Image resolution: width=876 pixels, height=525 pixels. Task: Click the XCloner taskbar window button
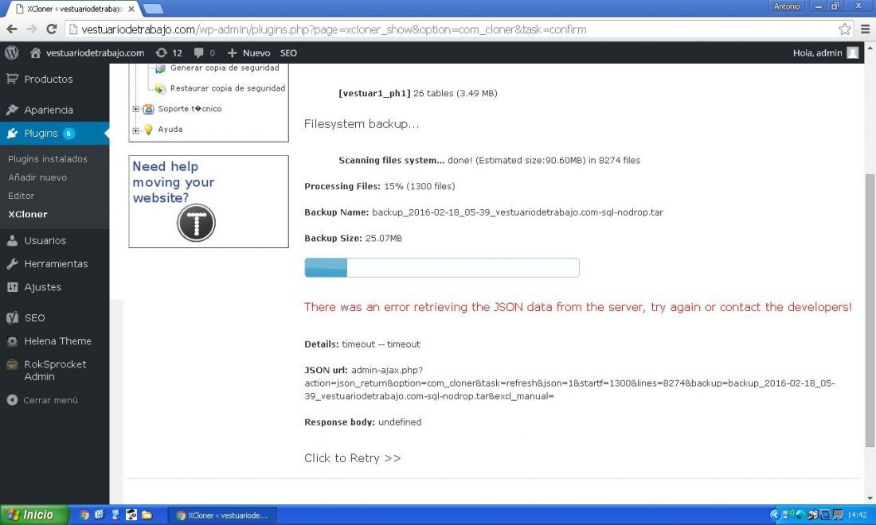tap(222, 515)
